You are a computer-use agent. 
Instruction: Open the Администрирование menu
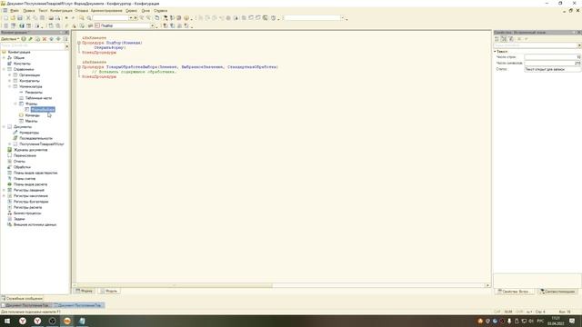106,11
